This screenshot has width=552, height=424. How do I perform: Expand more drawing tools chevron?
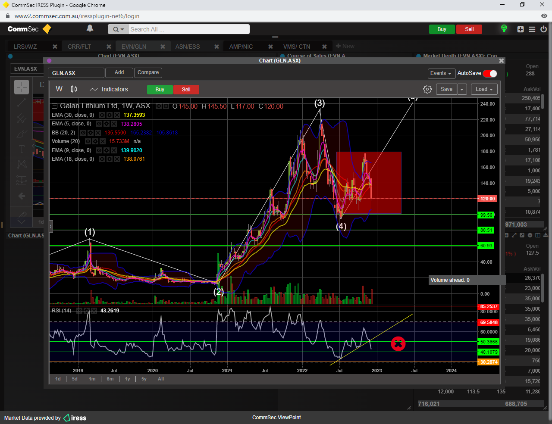pyautogui.click(x=22, y=222)
